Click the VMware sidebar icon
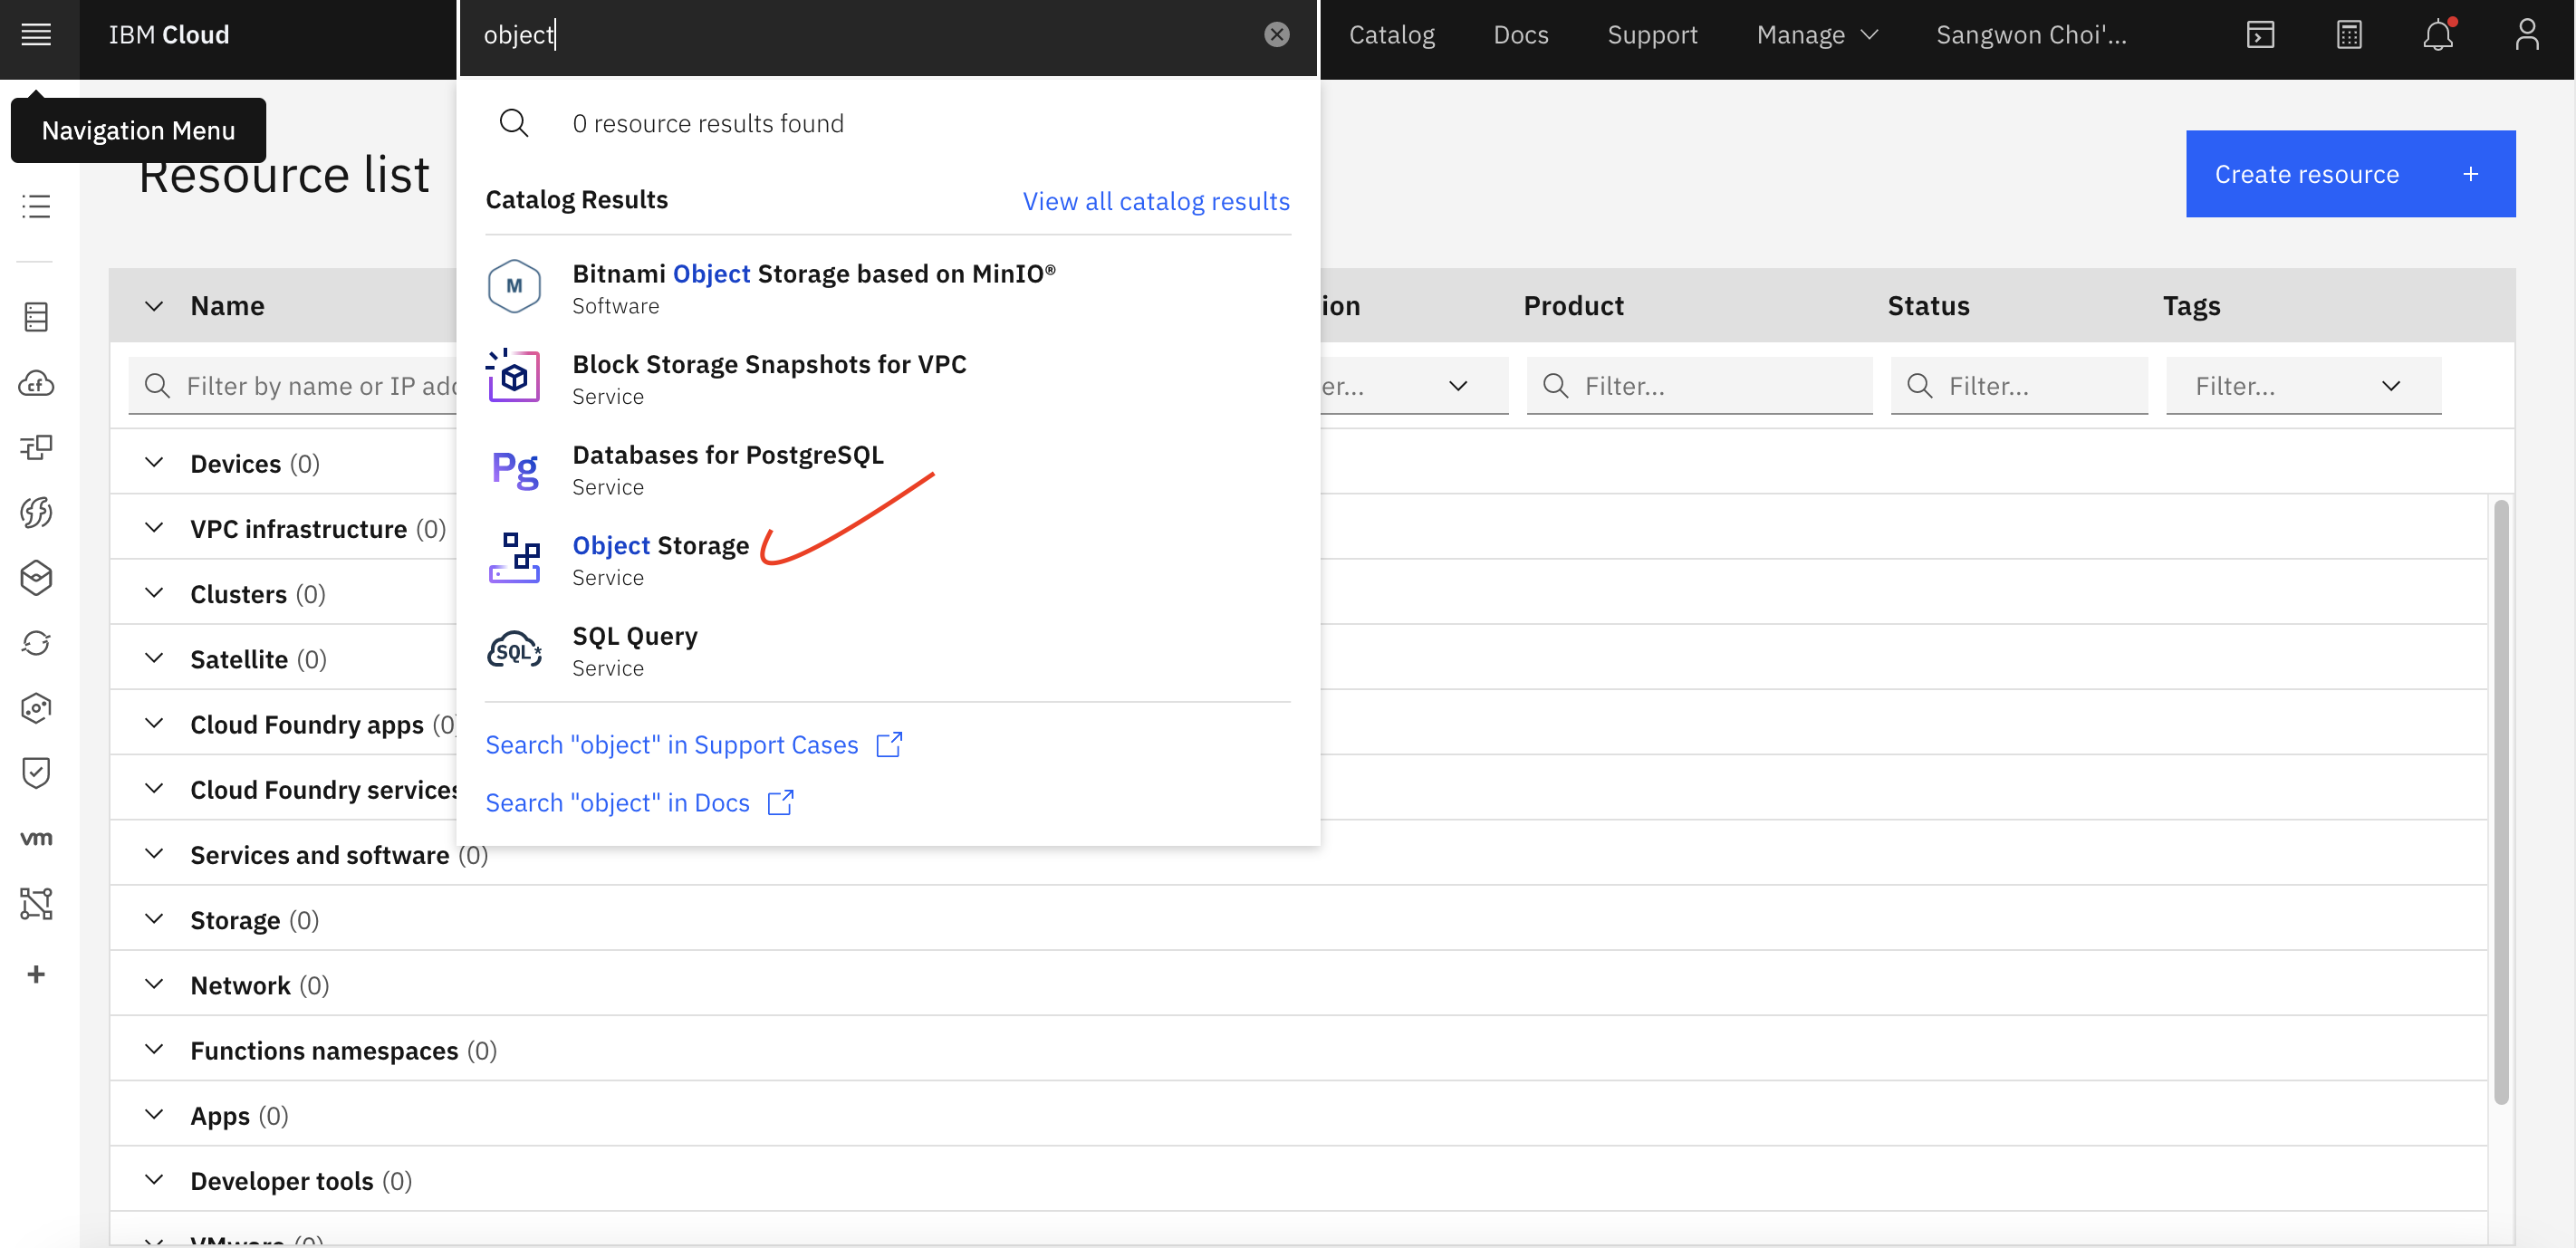This screenshot has height=1248, width=2576. [36, 838]
